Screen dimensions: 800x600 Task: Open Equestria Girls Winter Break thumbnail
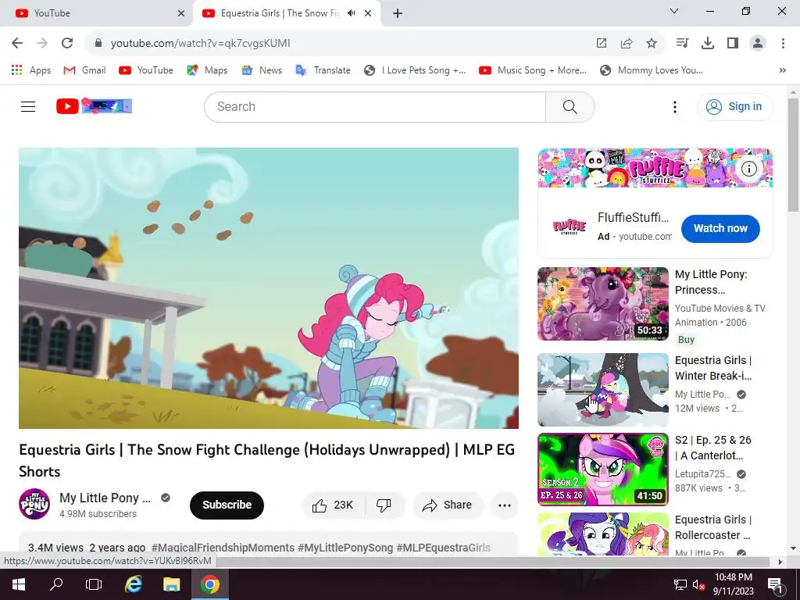click(x=602, y=390)
